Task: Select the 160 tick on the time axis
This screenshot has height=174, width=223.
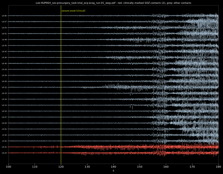Action: pos(166,166)
